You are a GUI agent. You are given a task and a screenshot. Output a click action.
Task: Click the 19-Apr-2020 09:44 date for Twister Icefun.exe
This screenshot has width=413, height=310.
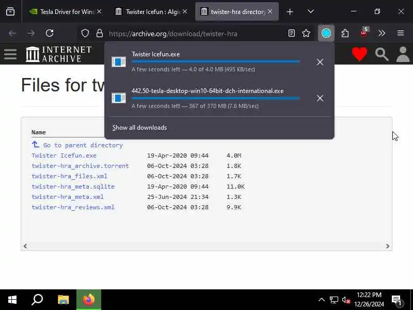[x=178, y=156]
